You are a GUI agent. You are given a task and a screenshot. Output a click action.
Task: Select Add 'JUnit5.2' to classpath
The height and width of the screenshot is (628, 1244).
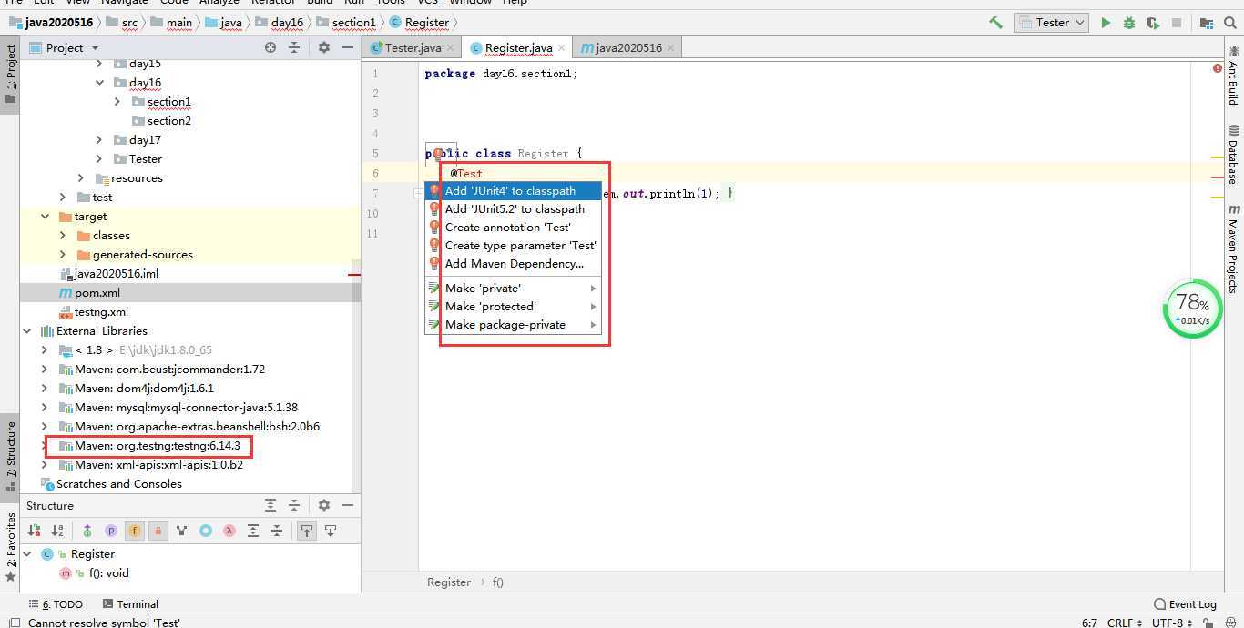point(513,209)
